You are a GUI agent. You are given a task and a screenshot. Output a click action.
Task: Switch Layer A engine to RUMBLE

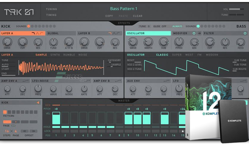69,55
